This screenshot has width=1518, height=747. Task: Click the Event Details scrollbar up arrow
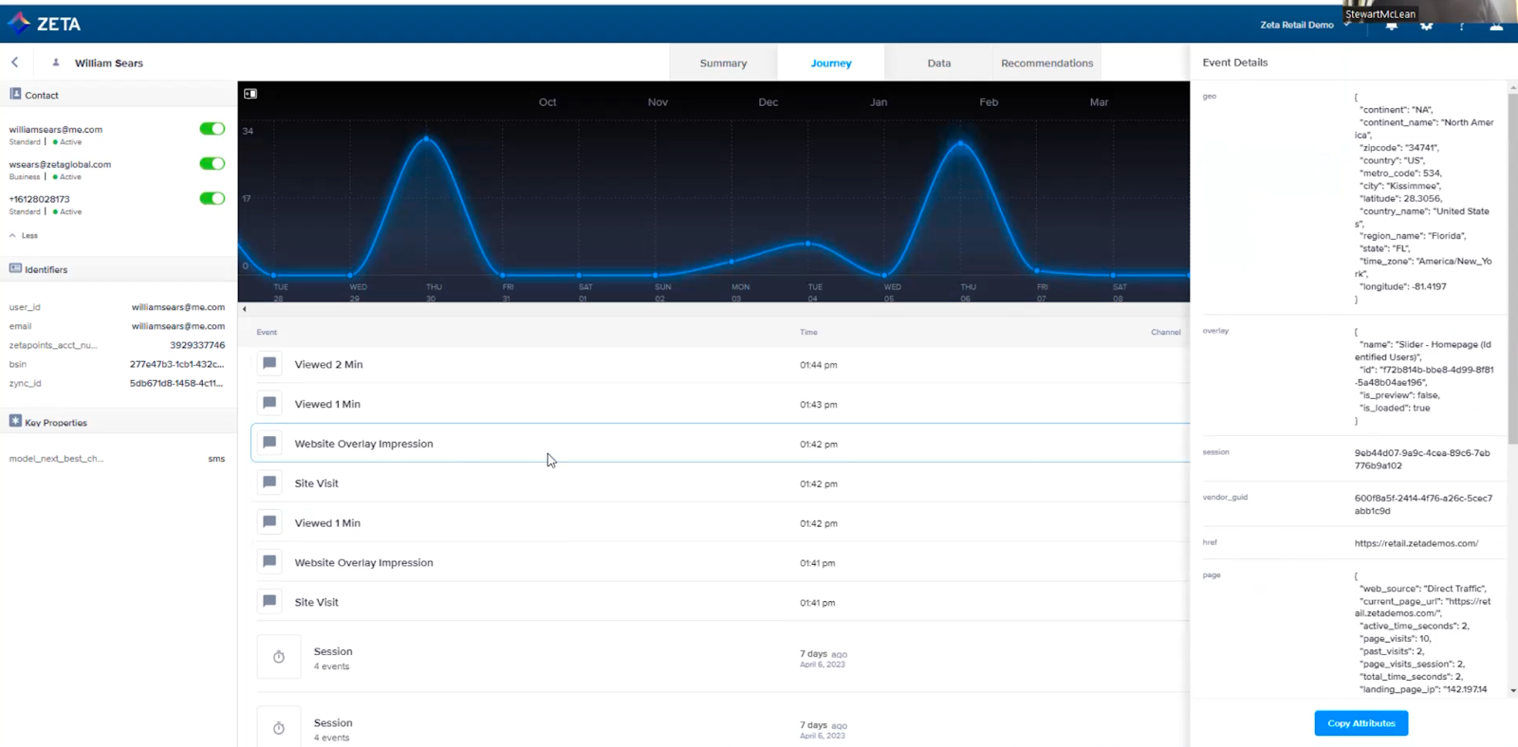pos(1512,86)
